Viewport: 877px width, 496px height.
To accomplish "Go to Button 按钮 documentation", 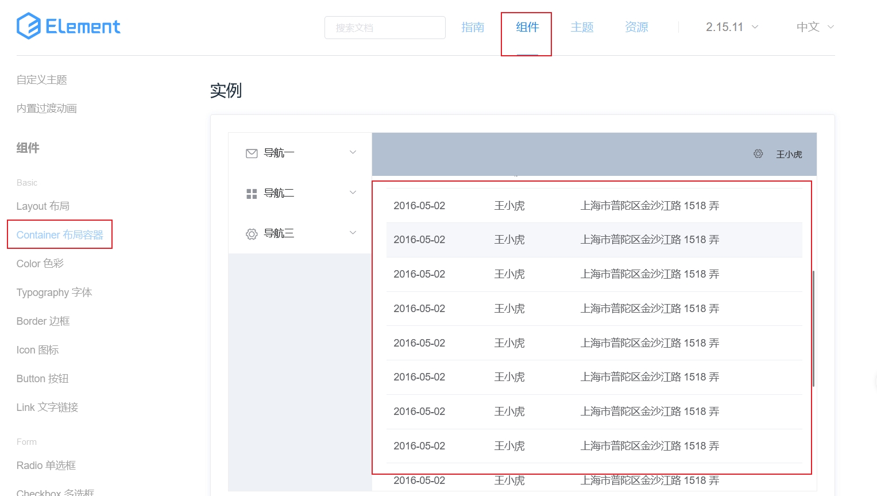I will pyautogui.click(x=43, y=379).
